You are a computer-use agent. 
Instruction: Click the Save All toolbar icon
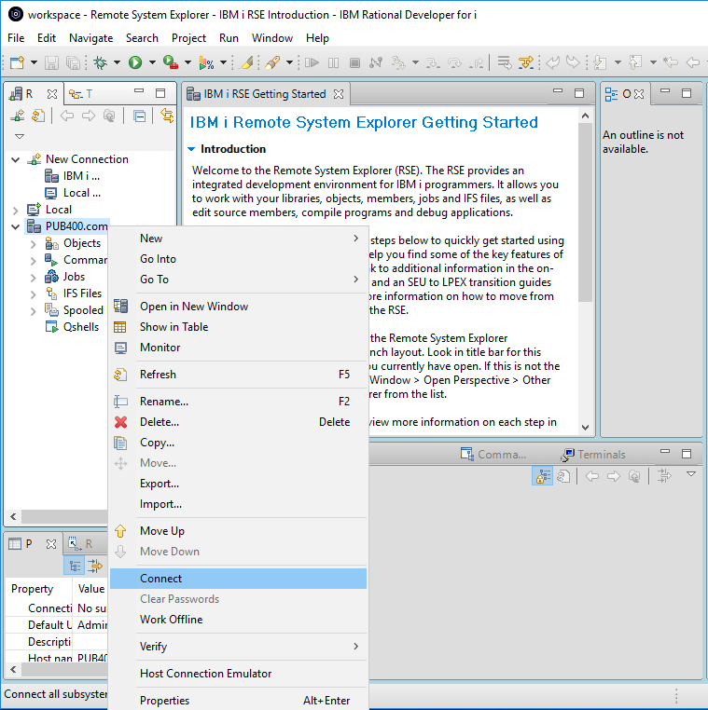73,62
